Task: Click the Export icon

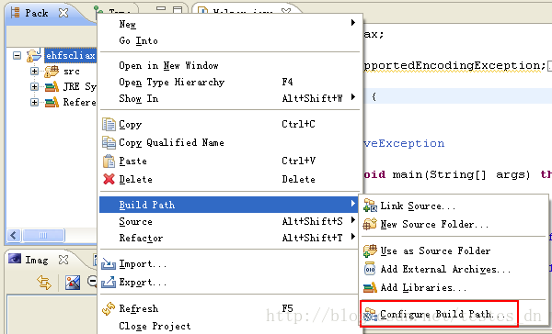Action: pos(109,282)
